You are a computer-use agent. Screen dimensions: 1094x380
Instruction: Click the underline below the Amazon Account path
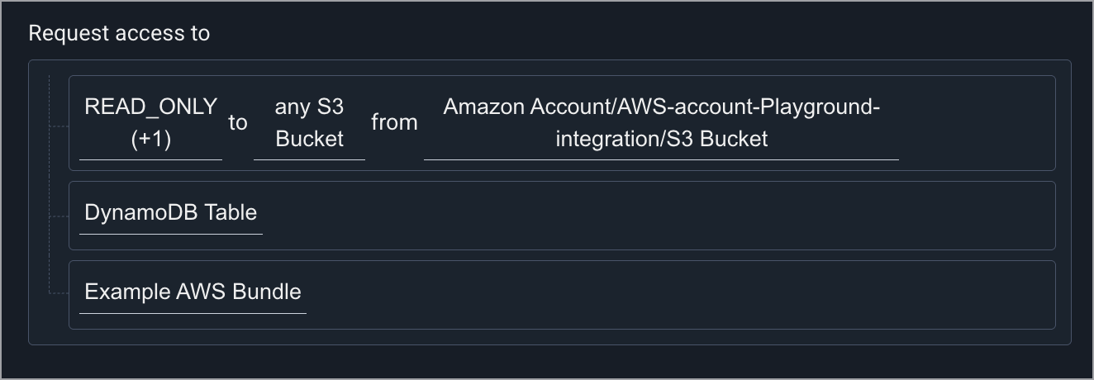[661, 159]
